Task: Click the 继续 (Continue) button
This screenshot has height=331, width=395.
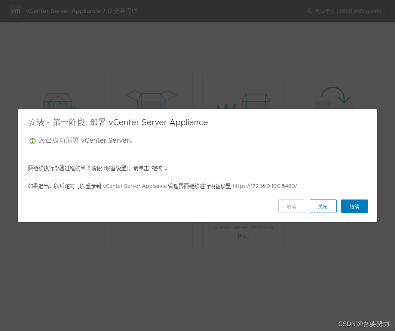Action: tap(355, 206)
